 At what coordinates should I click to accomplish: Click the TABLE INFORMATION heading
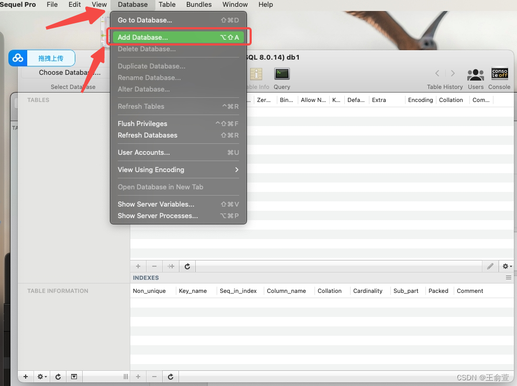pyautogui.click(x=58, y=291)
